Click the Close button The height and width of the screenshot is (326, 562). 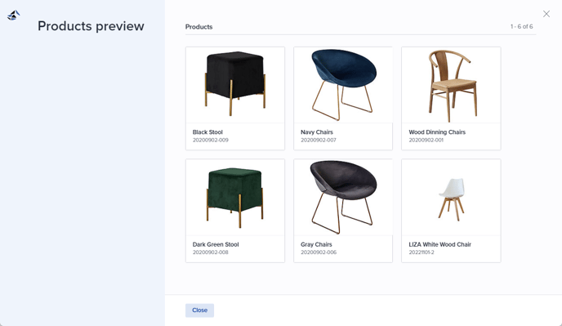point(199,310)
